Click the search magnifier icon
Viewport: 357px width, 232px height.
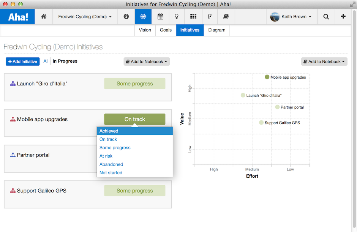tap(326, 17)
